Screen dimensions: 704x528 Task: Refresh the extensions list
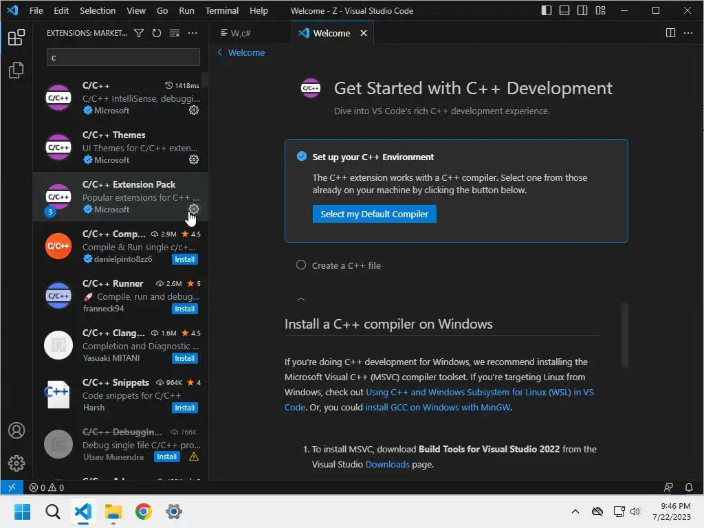click(x=157, y=33)
